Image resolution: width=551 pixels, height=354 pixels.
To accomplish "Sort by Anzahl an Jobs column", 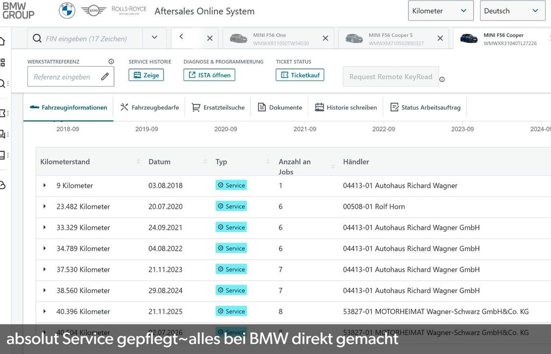I will (x=333, y=166).
